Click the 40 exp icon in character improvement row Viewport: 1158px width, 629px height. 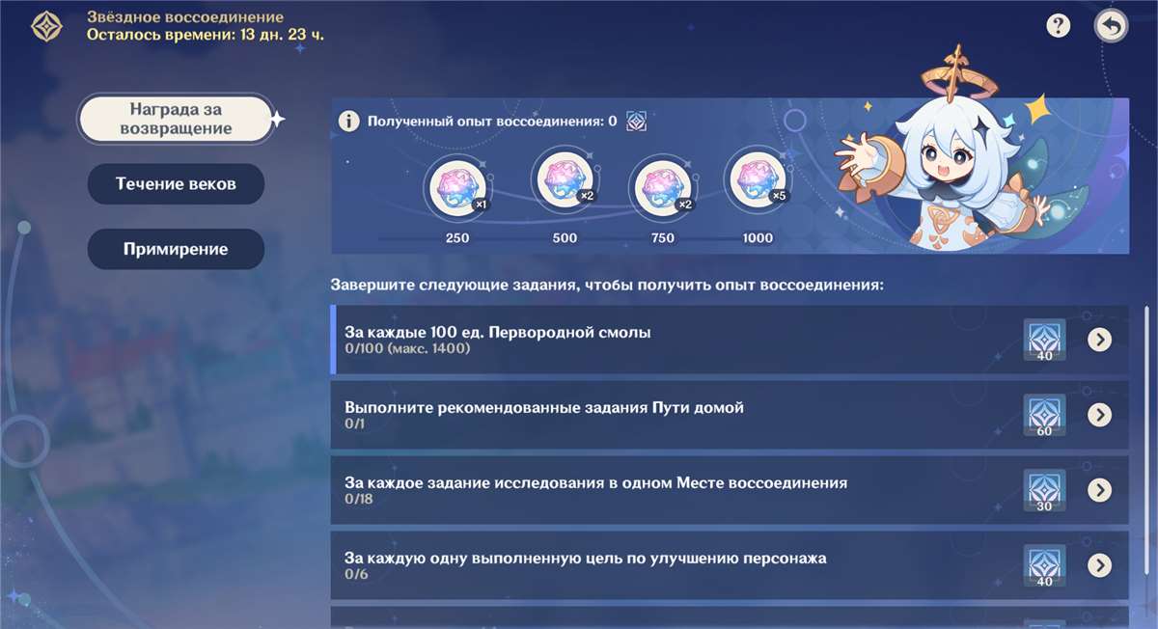point(1044,566)
